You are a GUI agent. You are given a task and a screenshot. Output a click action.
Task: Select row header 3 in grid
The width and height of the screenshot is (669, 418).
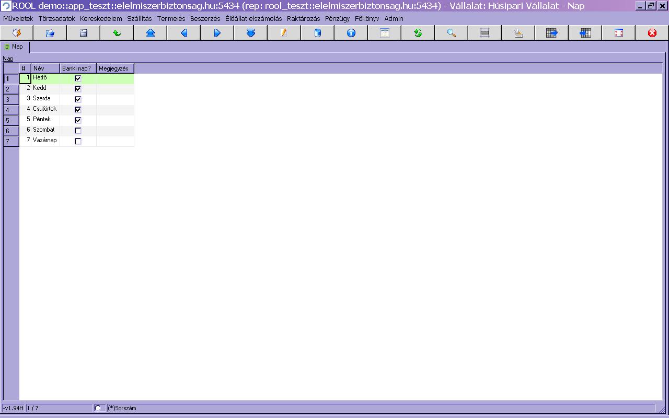click(11, 99)
